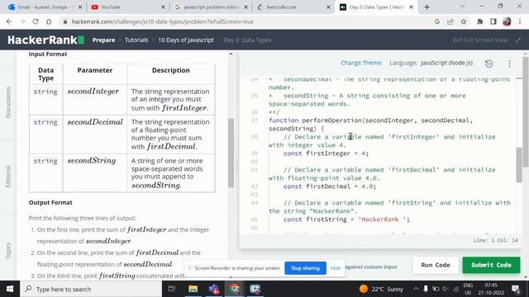Open Microsoft Teams from taskbar
Viewport: 529px width, 297px height.
point(214,289)
